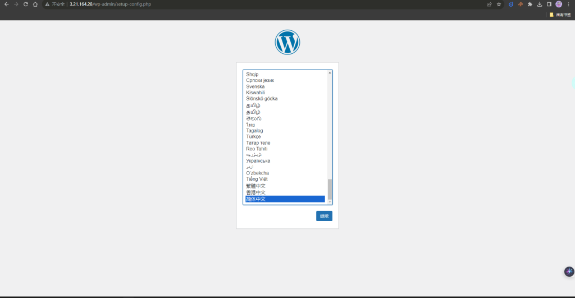This screenshot has height=298, width=575.
Task: Click the floating assistant icon at the right edge
Action: click(569, 272)
